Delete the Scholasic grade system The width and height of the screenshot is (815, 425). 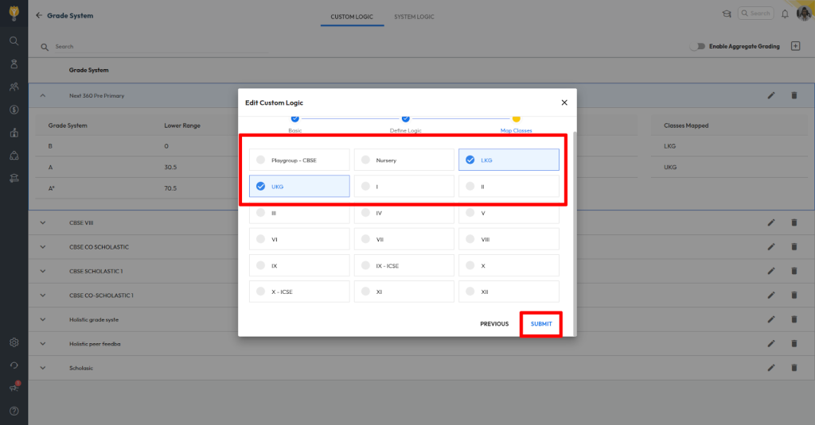tap(794, 368)
